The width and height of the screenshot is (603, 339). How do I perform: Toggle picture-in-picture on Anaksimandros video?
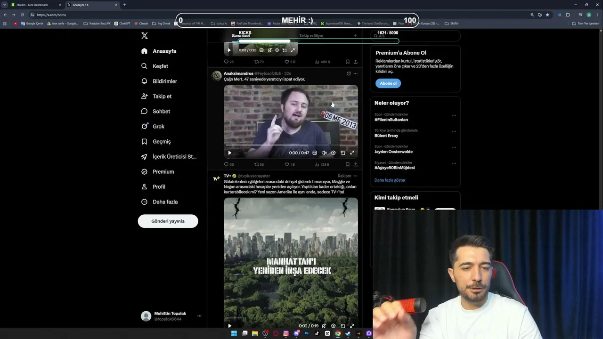tap(342, 153)
